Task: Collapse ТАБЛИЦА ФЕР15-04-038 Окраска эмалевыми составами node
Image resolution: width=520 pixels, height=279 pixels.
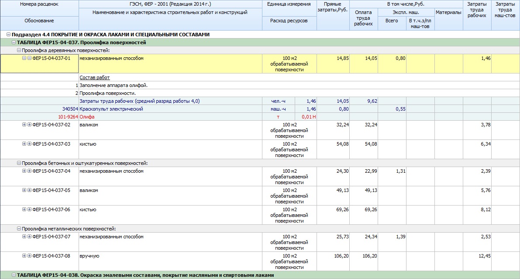Action: click(14, 276)
